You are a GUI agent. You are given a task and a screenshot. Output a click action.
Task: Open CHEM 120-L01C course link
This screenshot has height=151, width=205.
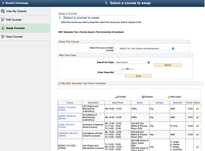click(x=66, y=126)
